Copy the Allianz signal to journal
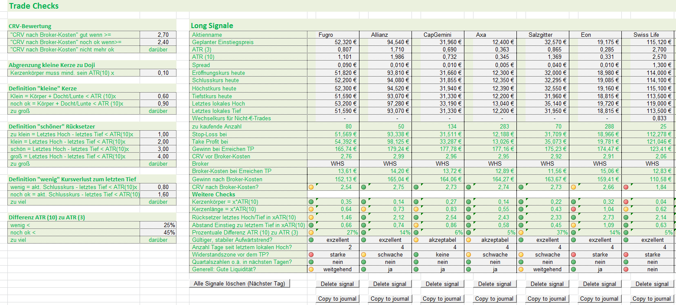The width and height of the screenshot is (676, 305). tap(390, 299)
